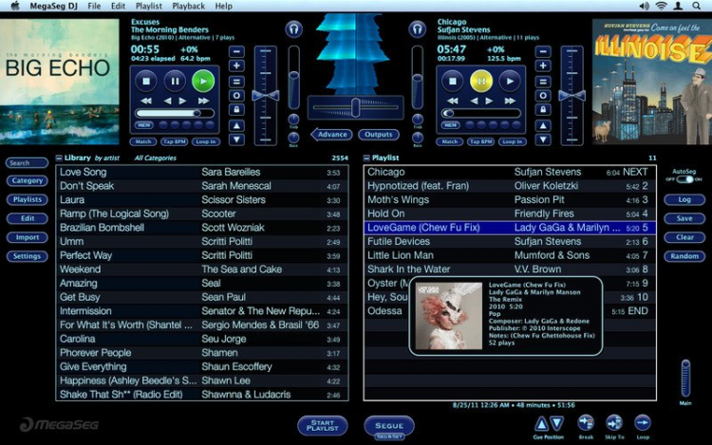Image resolution: width=712 pixels, height=445 pixels.
Task: Click the Search button in sidebar
Action: coord(27,163)
